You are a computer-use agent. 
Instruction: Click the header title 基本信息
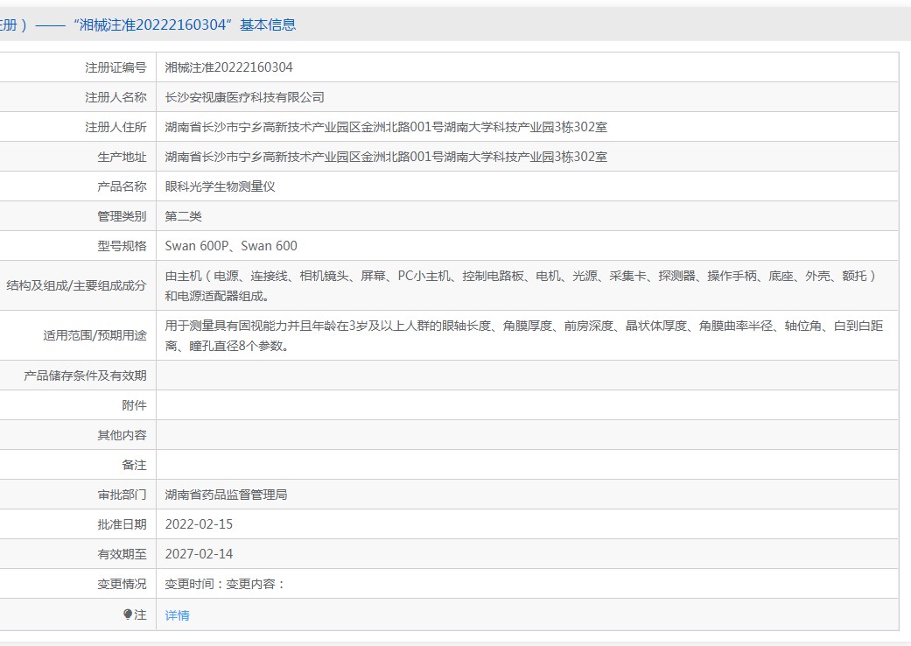[268, 25]
